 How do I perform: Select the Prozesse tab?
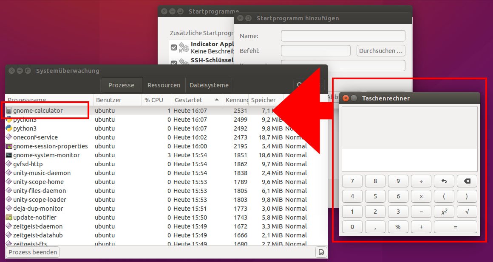121,85
